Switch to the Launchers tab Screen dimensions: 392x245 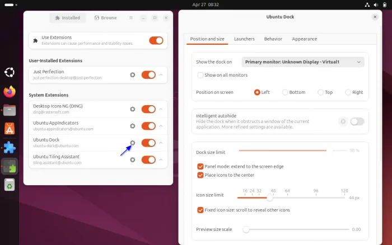[x=244, y=39]
